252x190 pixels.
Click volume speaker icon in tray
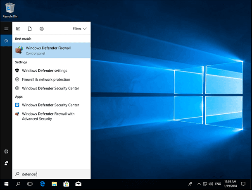[211, 184]
